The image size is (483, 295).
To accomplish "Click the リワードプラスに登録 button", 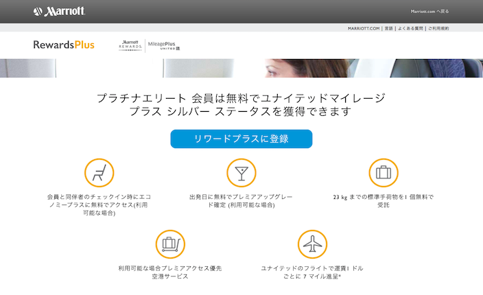I will [x=241, y=139].
